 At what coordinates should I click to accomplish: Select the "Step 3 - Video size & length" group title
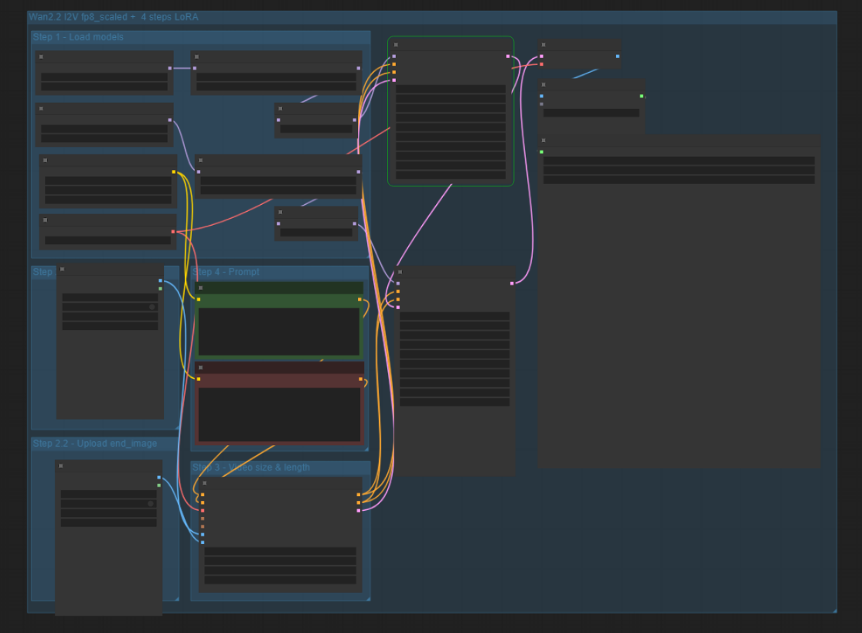tap(251, 468)
